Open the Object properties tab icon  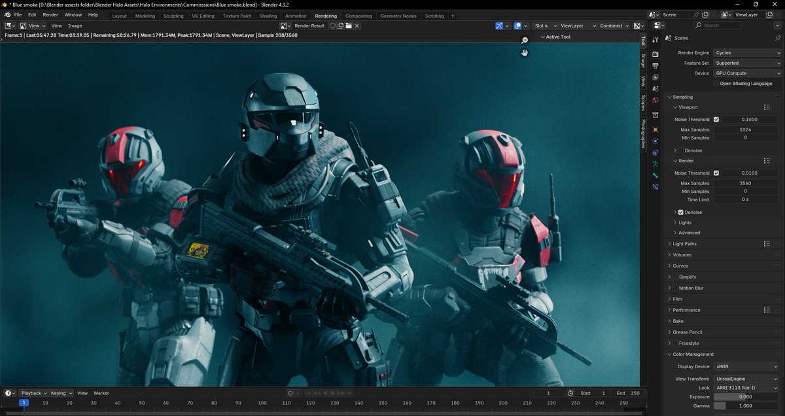click(x=655, y=130)
